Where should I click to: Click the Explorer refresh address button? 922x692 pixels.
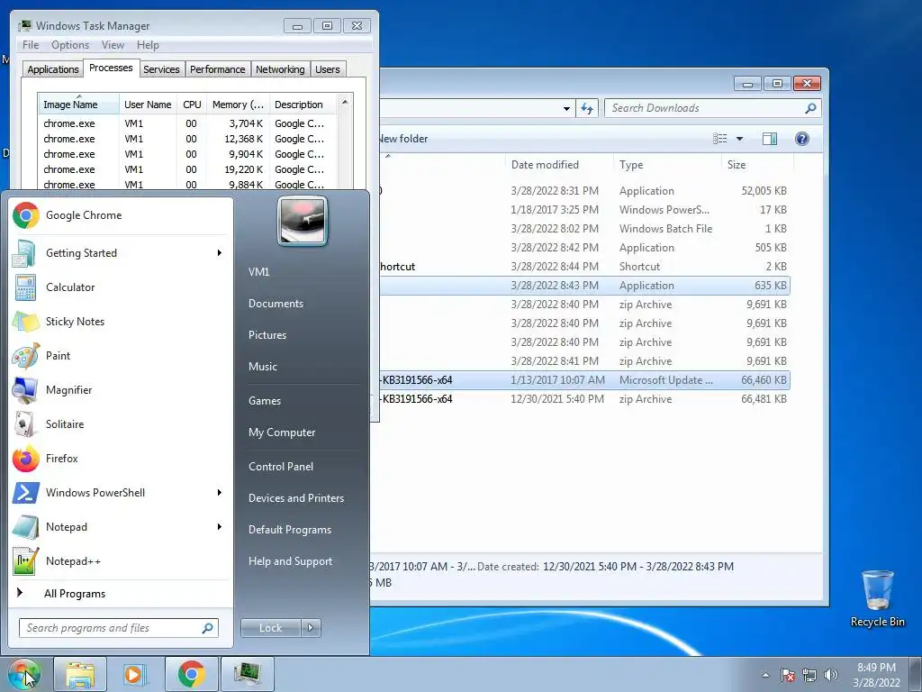coord(587,108)
